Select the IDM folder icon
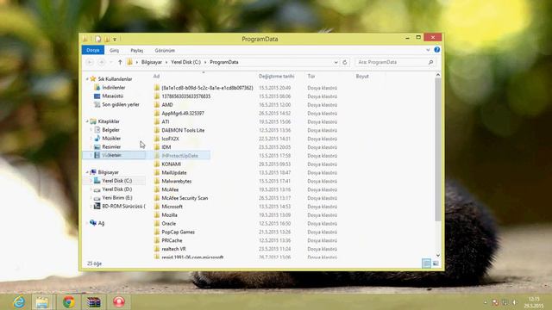Viewport: 552px width, 310px height. coord(157,147)
